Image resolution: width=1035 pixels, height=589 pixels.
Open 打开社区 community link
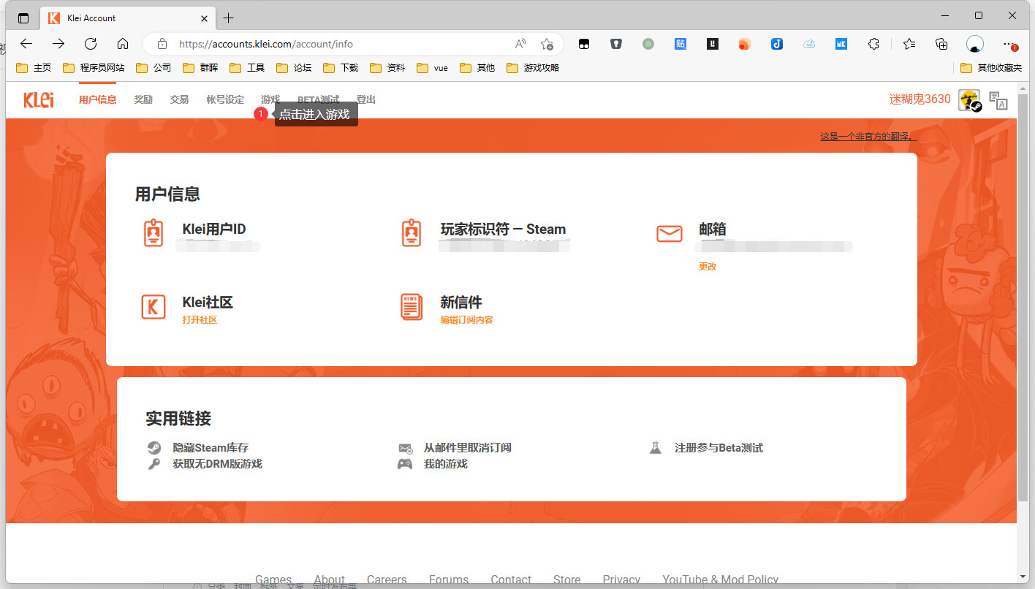[200, 320]
